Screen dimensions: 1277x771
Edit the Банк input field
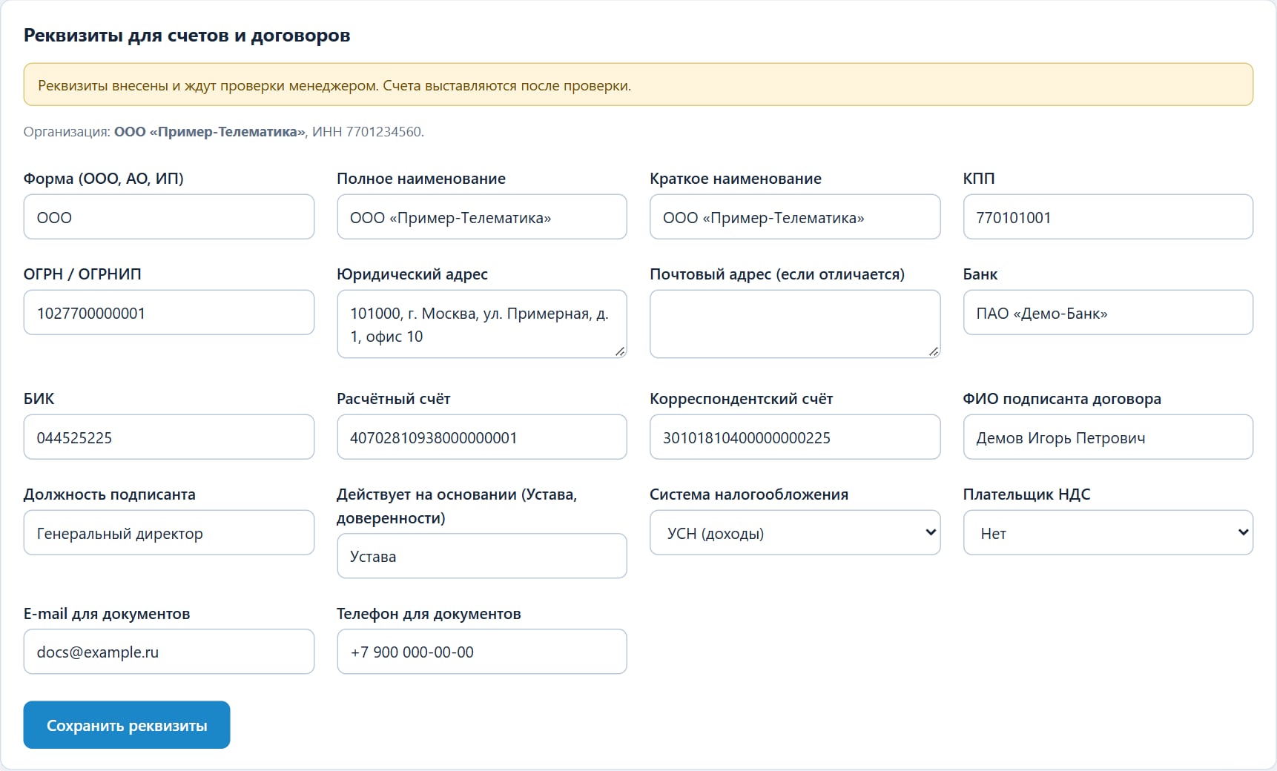point(1108,312)
